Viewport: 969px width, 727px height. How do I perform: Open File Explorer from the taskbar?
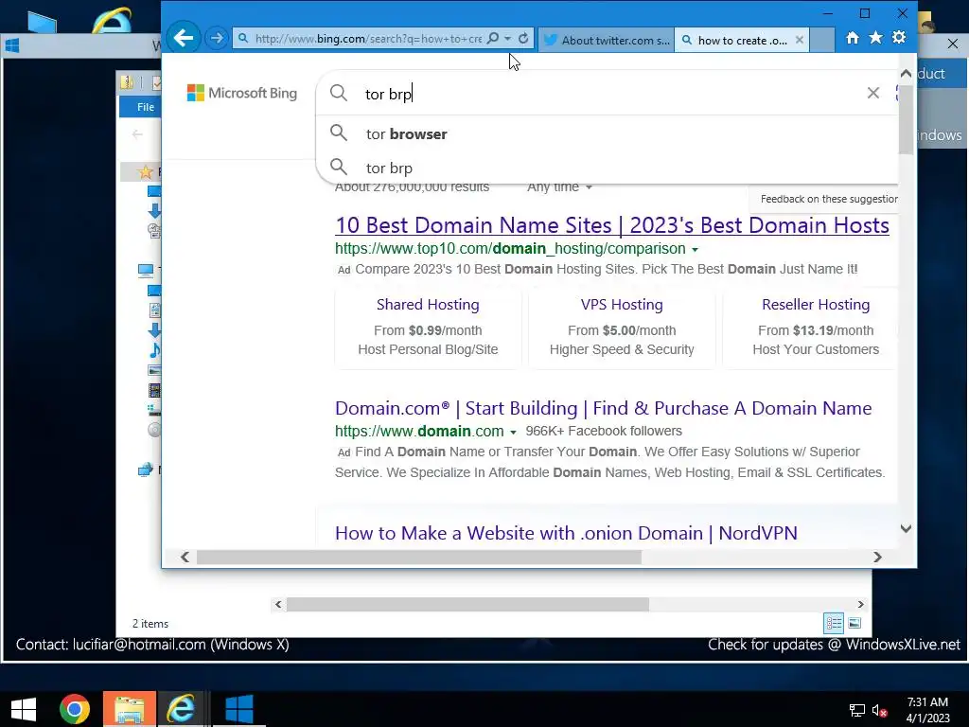tap(129, 709)
